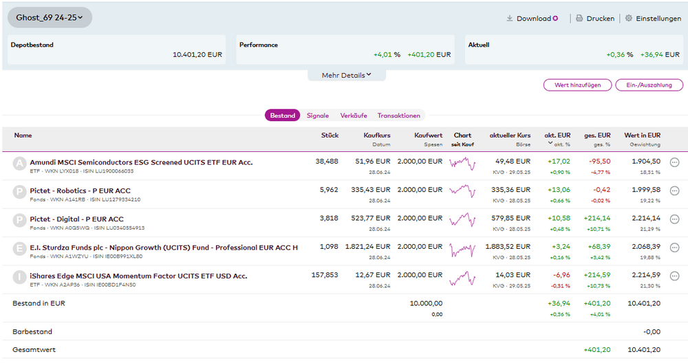This screenshot has width=688, height=363.
Task: Open more options for Pictet - Robotics row
Action: [674, 190]
